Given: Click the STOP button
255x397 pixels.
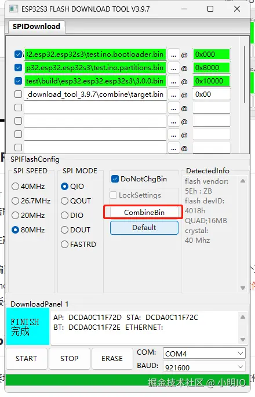Looking at the screenshot, I should tap(70, 359).
